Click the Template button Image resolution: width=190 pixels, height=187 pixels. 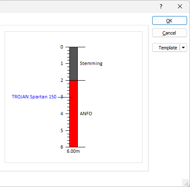[x=166, y=48]
